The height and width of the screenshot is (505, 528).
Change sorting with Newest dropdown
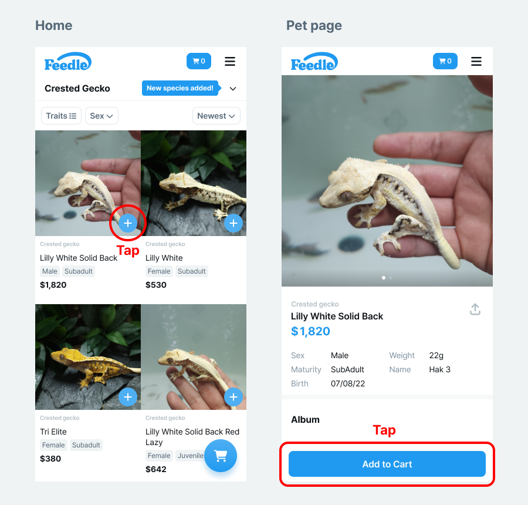point(216,116)
